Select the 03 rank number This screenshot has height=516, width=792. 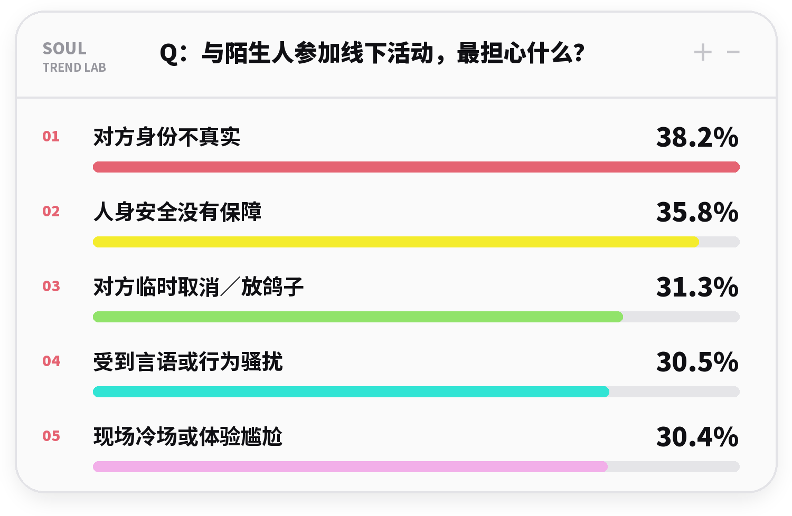51,286
